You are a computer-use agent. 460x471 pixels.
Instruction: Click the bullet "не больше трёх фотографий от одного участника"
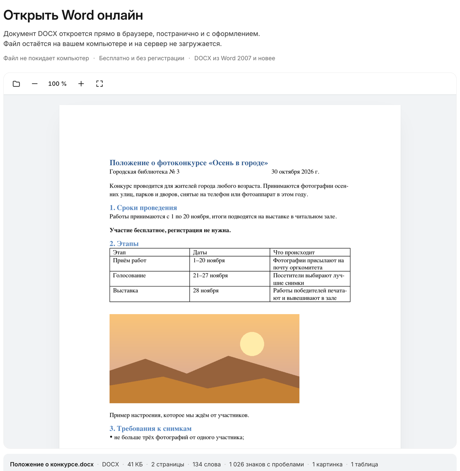pos(178,437)
